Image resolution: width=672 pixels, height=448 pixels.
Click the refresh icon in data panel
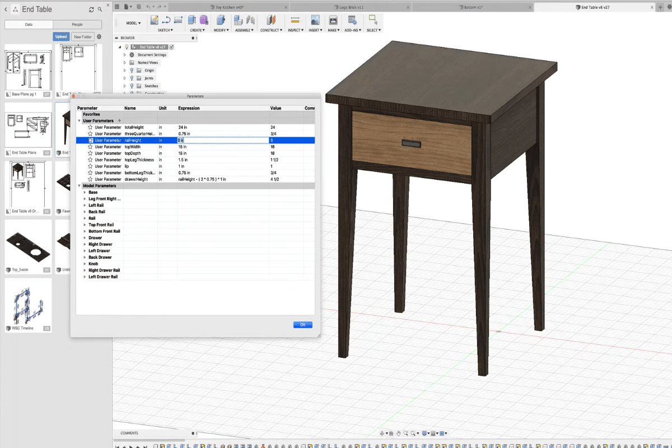92,10
